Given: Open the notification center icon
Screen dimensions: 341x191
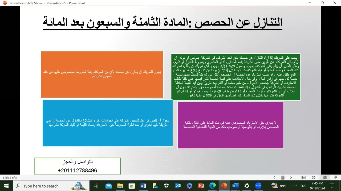Looking at the screenshot, I should (332, 186).
